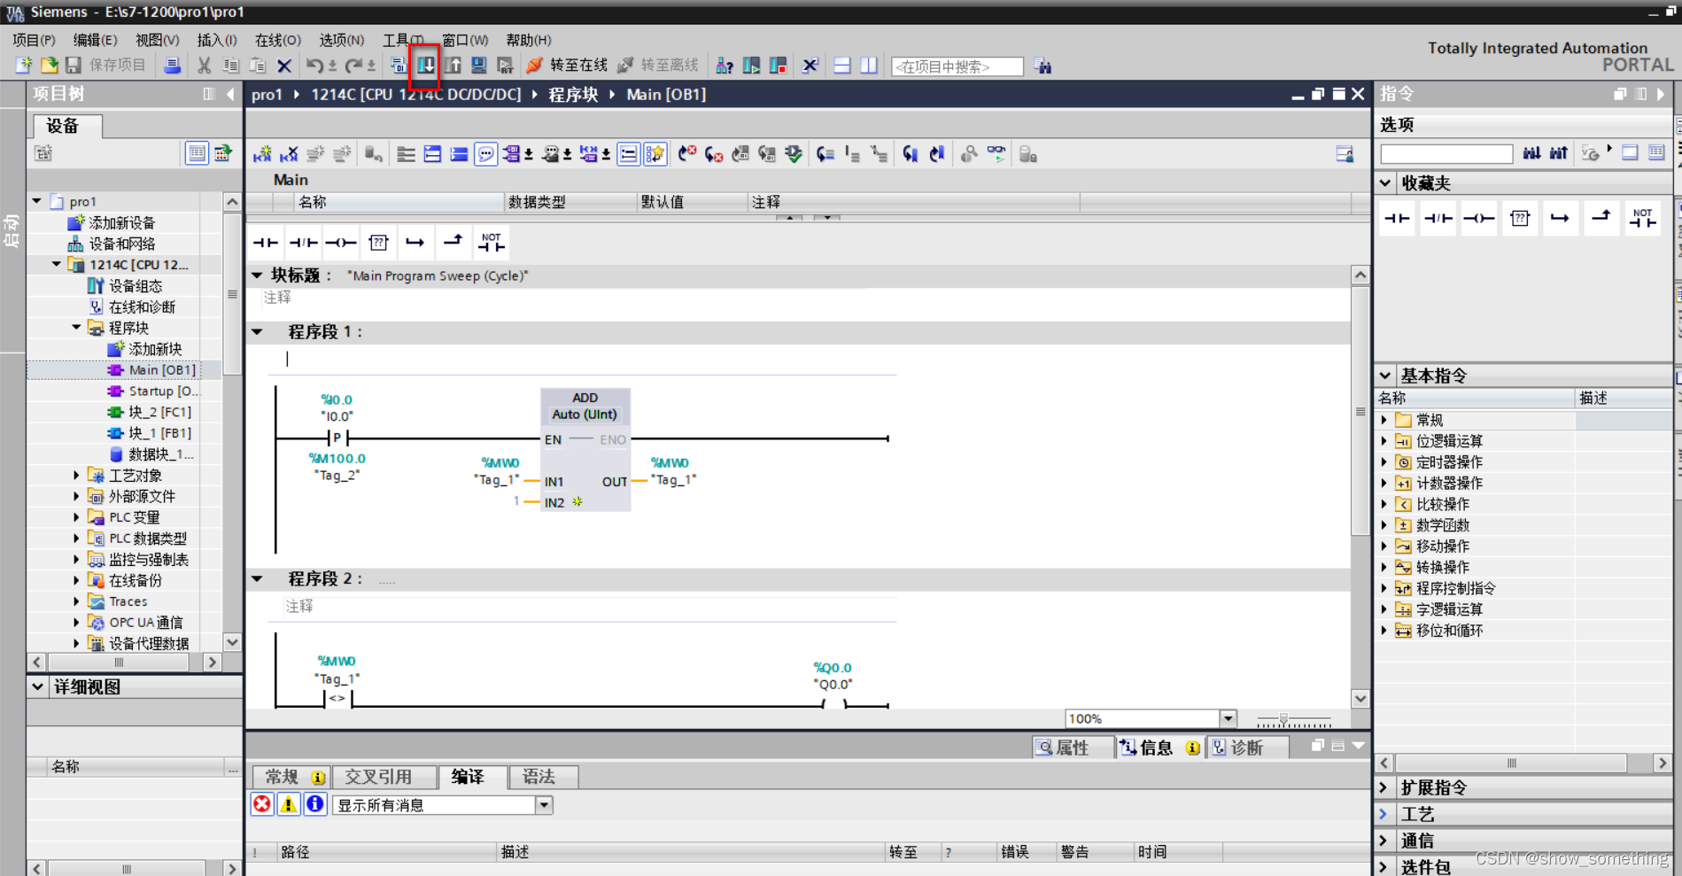Collapse the 详细视图 panel

point(37,686)
